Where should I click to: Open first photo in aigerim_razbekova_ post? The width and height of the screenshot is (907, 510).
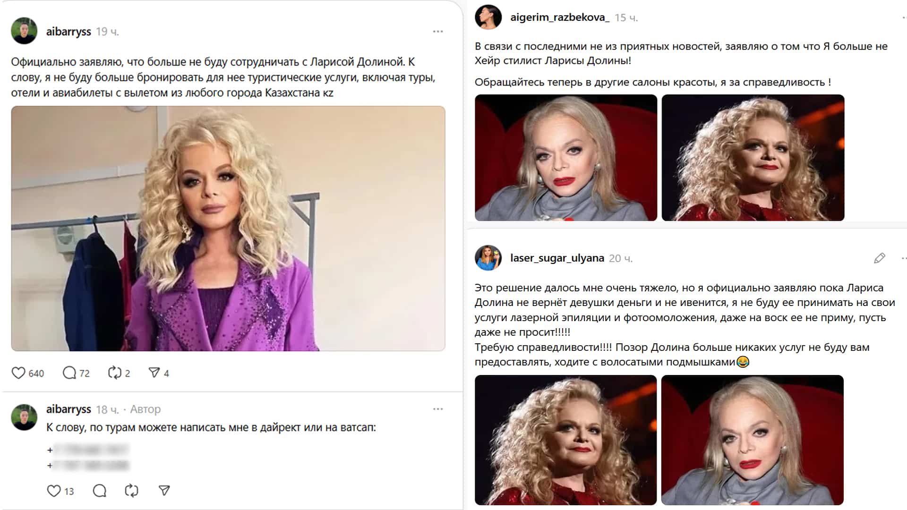coord(566,158)
